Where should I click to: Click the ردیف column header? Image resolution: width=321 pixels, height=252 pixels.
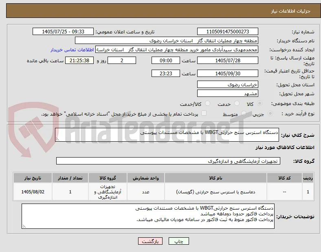click(308, 178)
